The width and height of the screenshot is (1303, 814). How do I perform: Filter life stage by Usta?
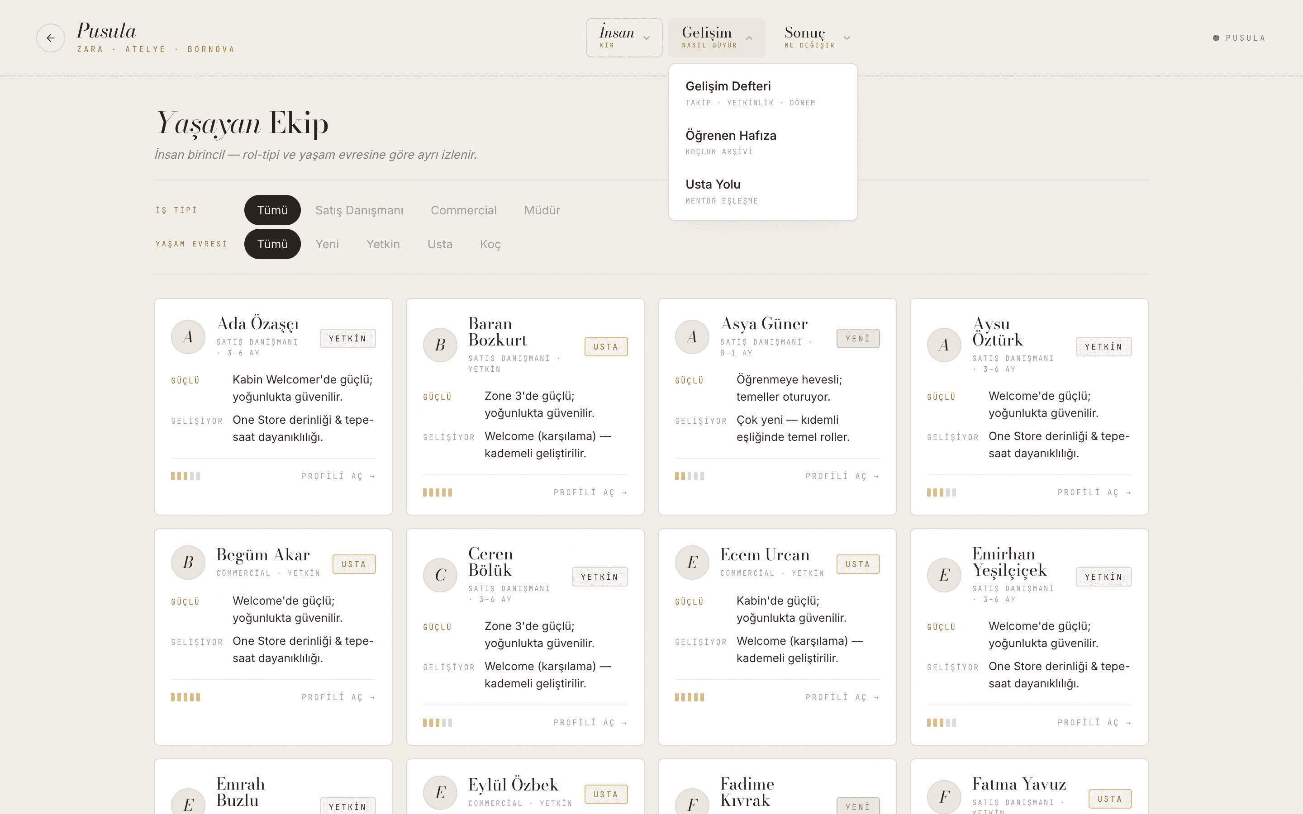(x=440, y=244)
